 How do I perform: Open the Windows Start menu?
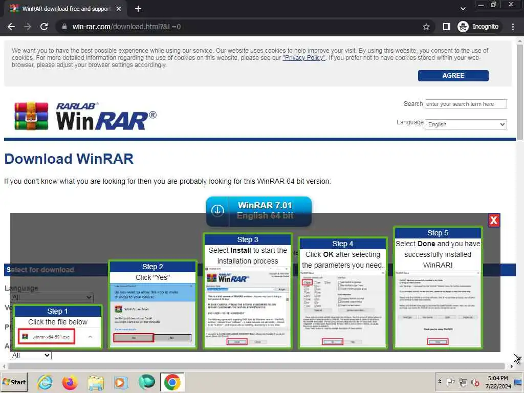point(14,382)
